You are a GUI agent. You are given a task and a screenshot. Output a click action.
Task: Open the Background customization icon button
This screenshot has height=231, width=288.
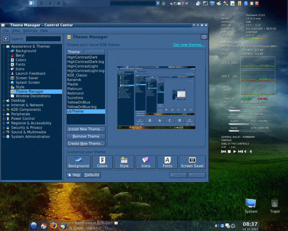click(x=78, y=162)
